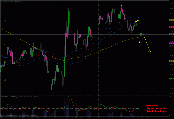This screenshot has height=119, width=174.
Task: Select the DPV pivot level label
Action: (x=5, y=45)
